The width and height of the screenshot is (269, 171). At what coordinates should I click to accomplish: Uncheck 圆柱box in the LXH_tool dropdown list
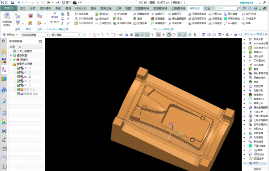pyautogui.click(x=244, y=52)
